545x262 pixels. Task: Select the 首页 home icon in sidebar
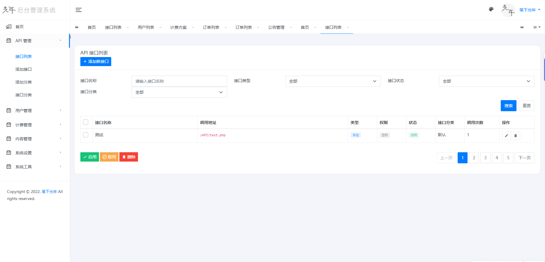click(9, 26)
